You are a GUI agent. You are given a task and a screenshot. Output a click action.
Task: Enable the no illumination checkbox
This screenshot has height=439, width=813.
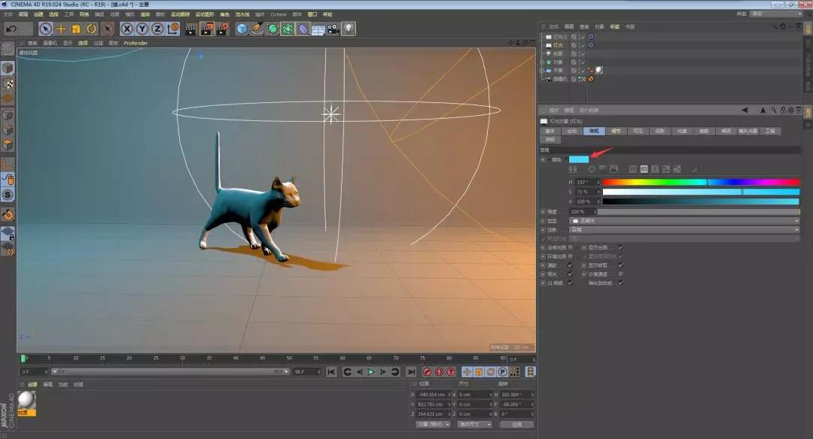[570, 247]
